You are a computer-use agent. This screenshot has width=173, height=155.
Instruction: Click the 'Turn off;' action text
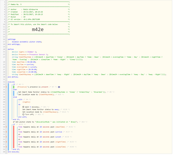(x=30, y=115)
